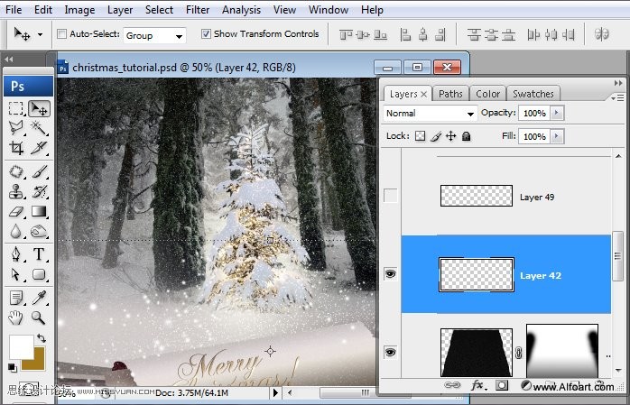Image resolution: width=630 pixels, height=405 pixels.
Task: Click Distribute left edges icon
Action: [x=533, y=35]
